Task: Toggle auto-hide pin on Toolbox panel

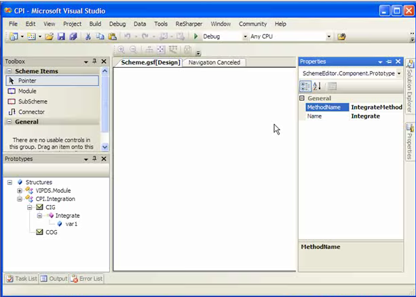Action: point(94,62)
